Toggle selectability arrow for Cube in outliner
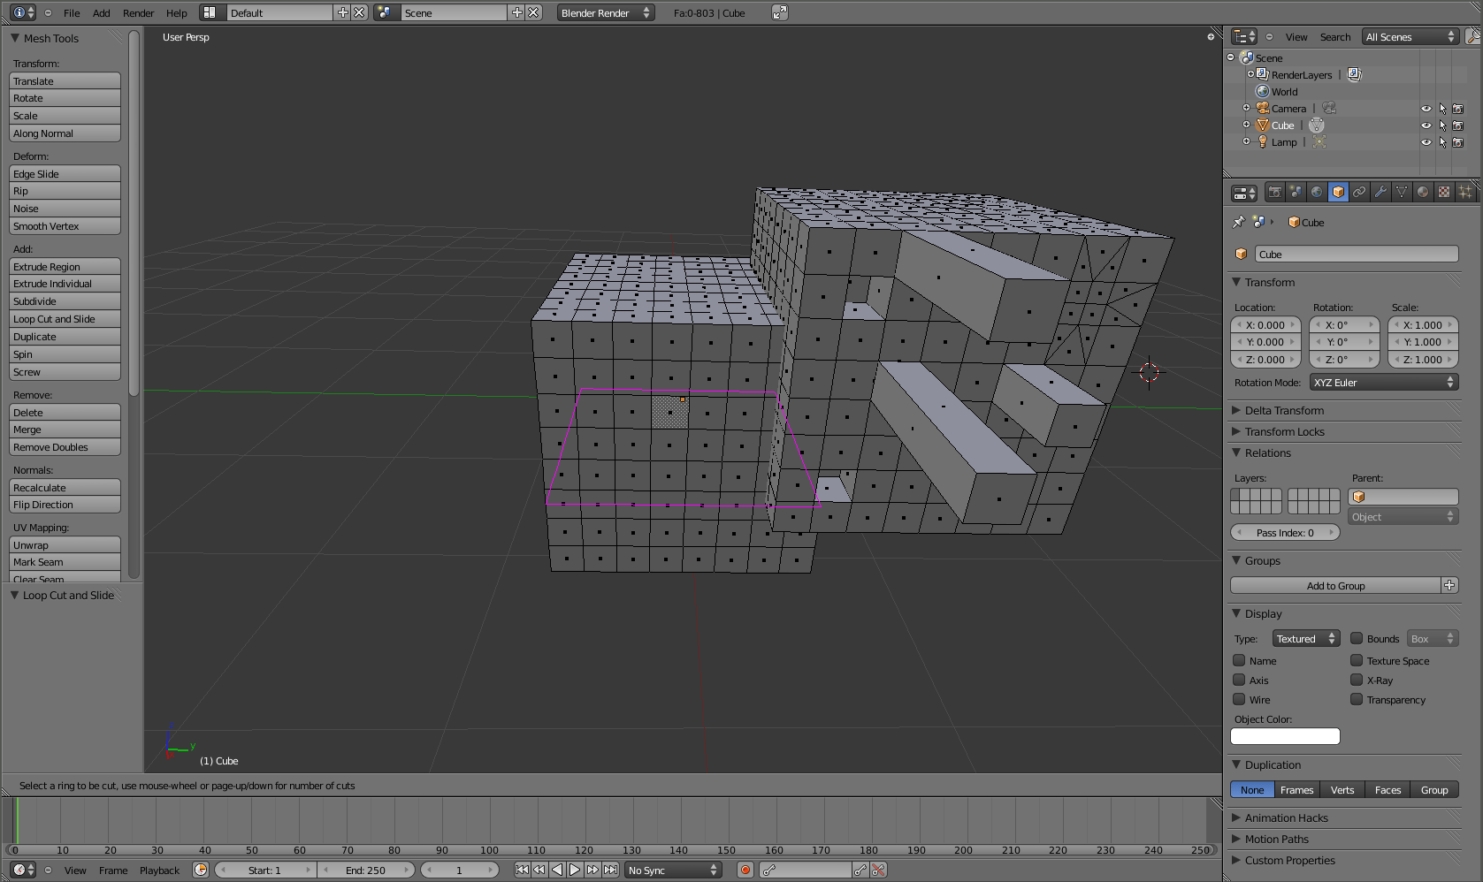Image resolution: width=1483 pixels, height=882 pixels. (x=1442, y=125)
